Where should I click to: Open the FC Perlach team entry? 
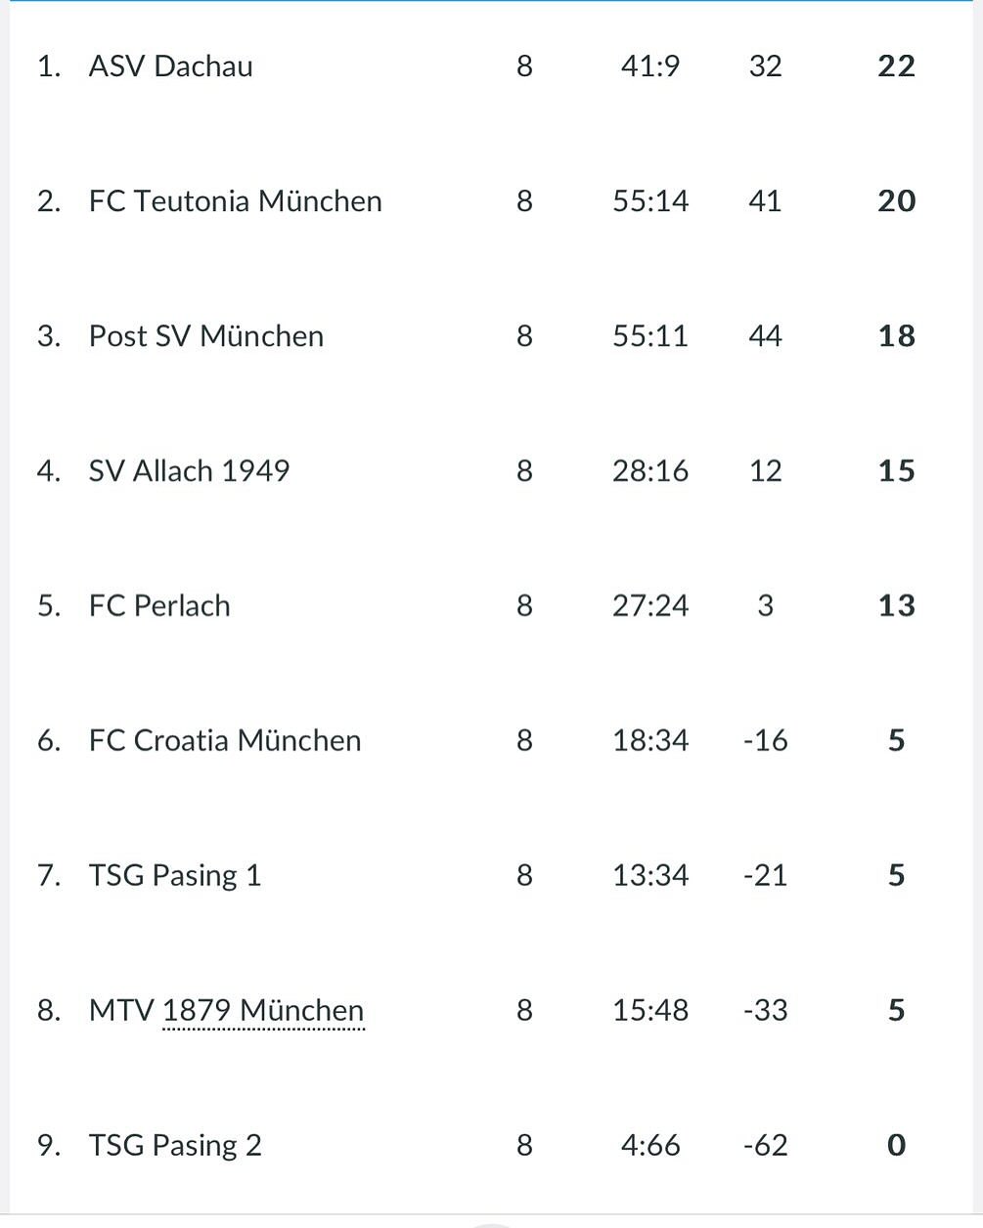159,606
